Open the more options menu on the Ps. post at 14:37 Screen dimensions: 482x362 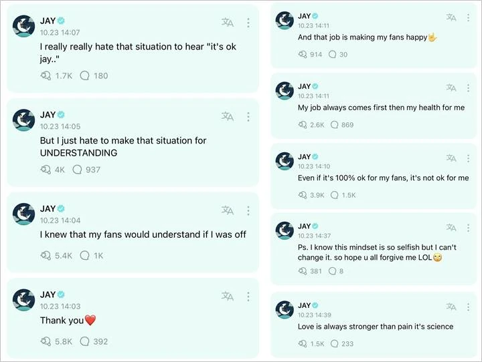click(x=468, y=228)
